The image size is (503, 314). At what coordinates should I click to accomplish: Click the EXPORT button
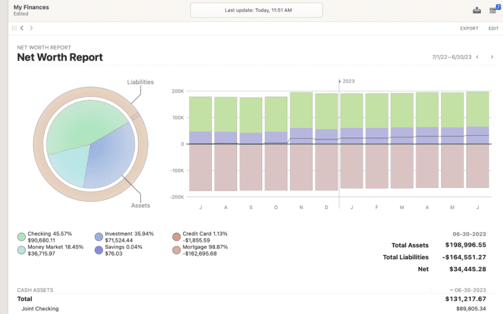[x=469, y=28]
